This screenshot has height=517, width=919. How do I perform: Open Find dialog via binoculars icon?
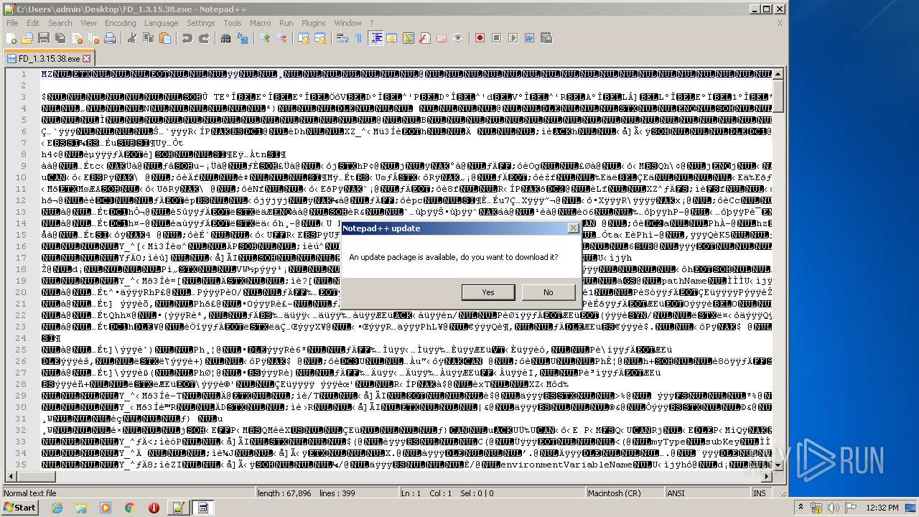(225, 38)
